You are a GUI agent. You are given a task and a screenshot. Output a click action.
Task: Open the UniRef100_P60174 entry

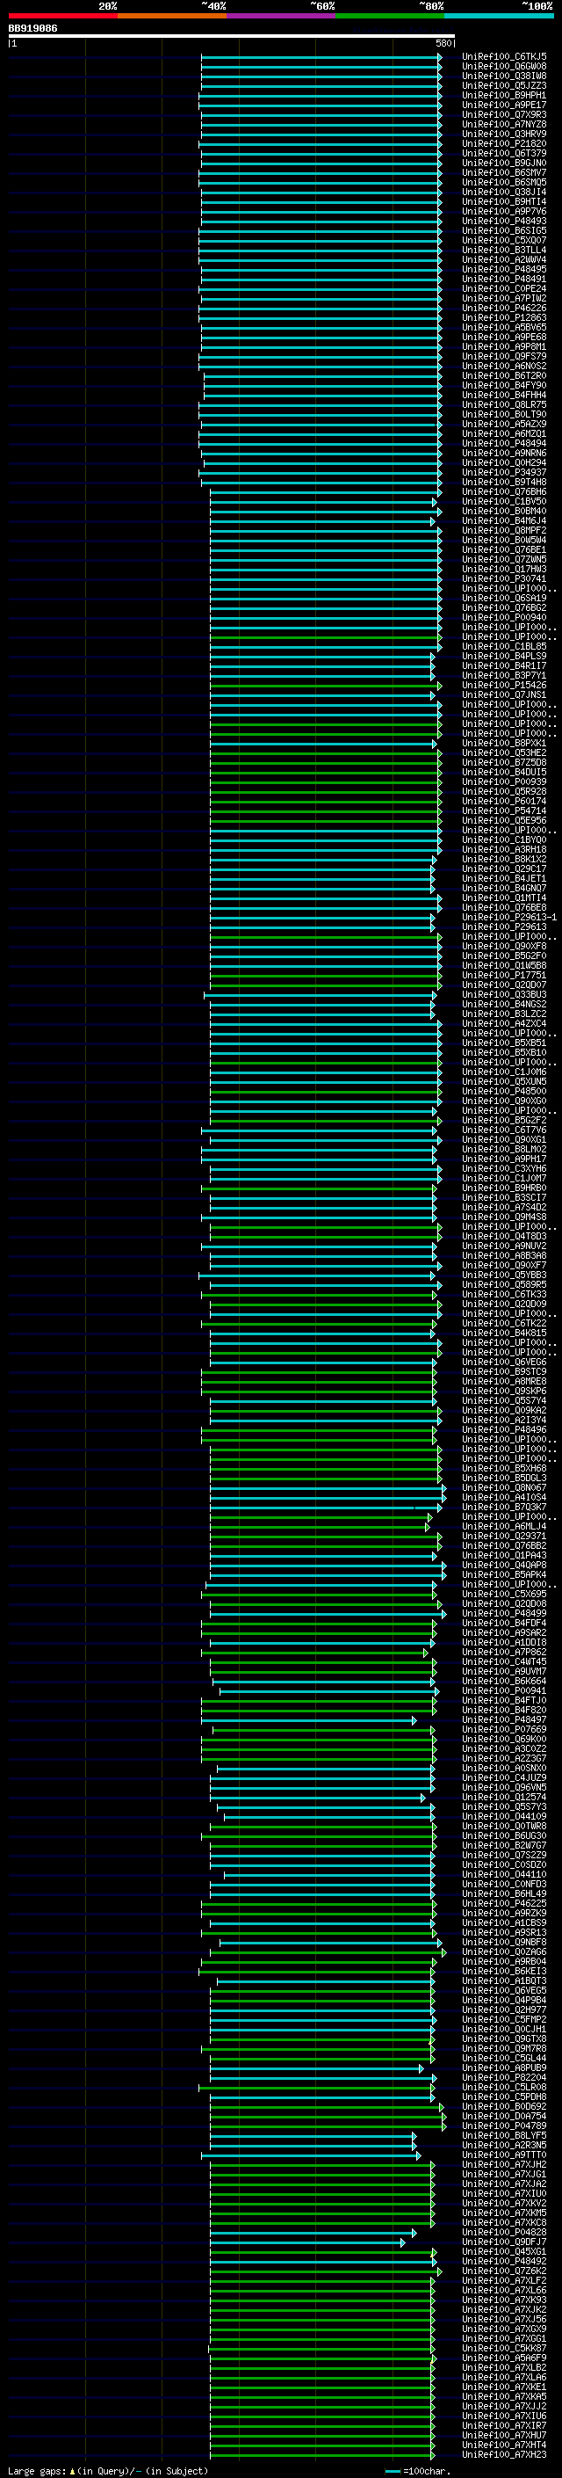pyautogui.click(x=504, y=802)
